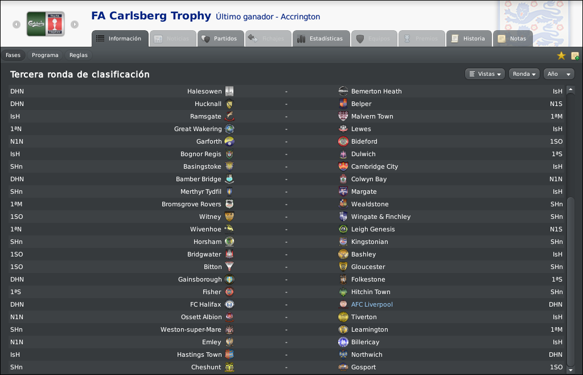The height and width of the screenshot is (375, 583).
Task: Click the Cambridge City club crest
Action: coord(343,166)
